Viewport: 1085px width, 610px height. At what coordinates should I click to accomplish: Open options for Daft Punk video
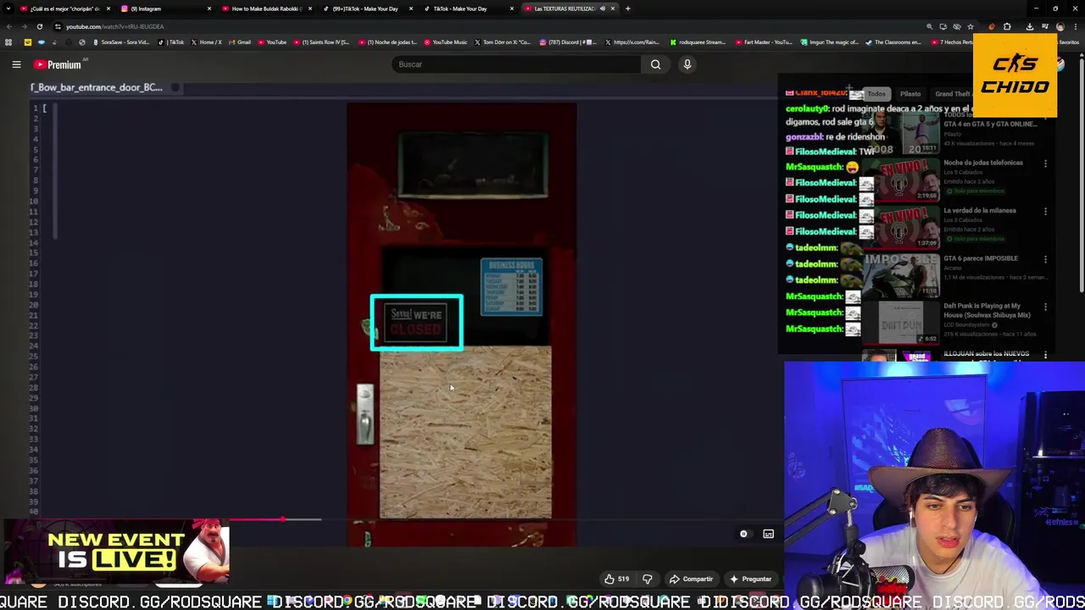click(x=1045, y=307)
